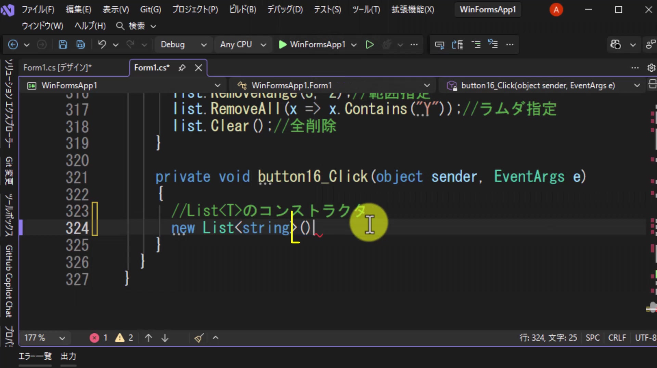Image resolution: width=657 pixels, height=368 pixels.
Task: Click the red error count icon
Action: [x=94, y=338]
